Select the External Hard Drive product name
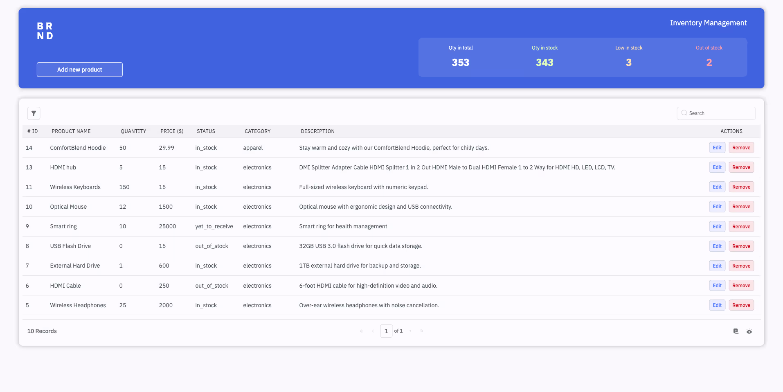The width and height of the screenshot is (783, 392). (x=75, y=266)
